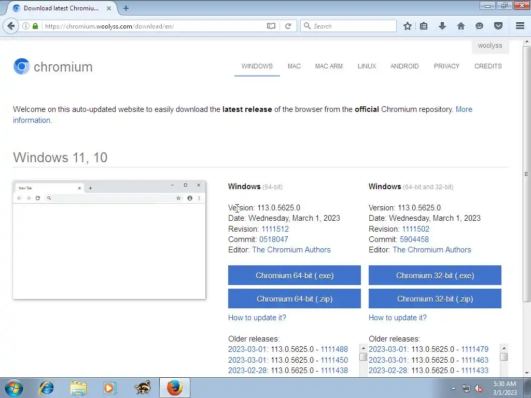Open the raccoon app on taskbar

[x=143, y=388]
